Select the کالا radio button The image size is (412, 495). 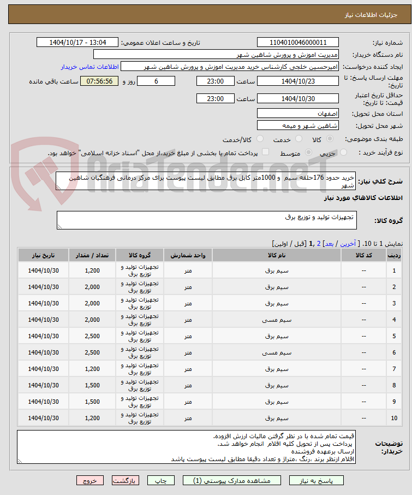coord(330,139)
